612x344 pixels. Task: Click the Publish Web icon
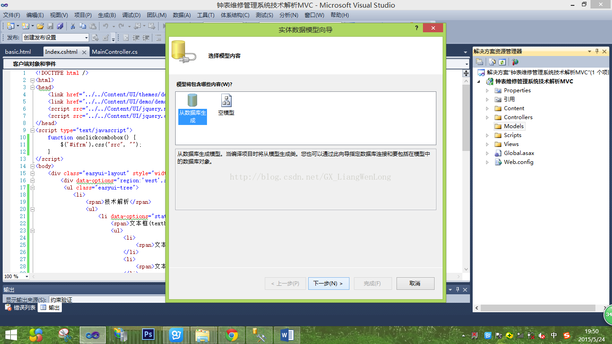pyautogui.click(x=95, y=38)
